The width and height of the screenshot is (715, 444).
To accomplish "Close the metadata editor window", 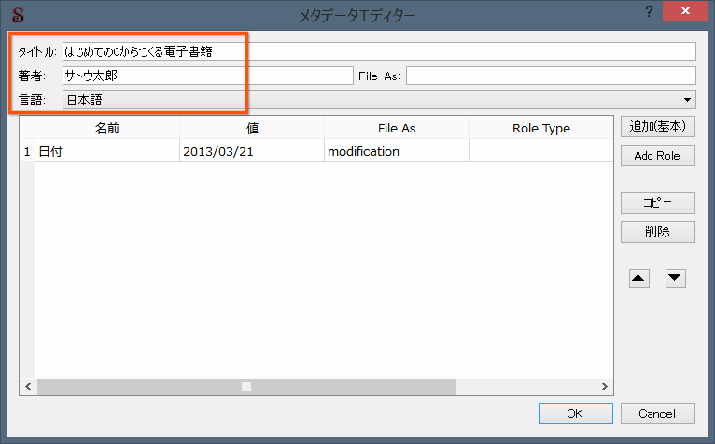I will pos(685,11).
